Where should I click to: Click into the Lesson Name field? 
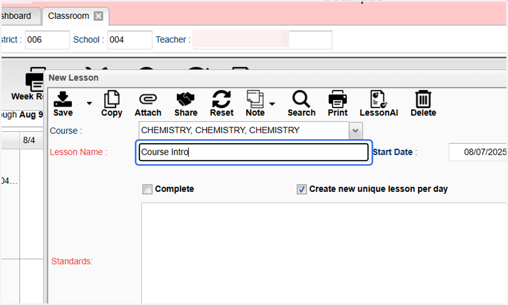tap(254, 152)
